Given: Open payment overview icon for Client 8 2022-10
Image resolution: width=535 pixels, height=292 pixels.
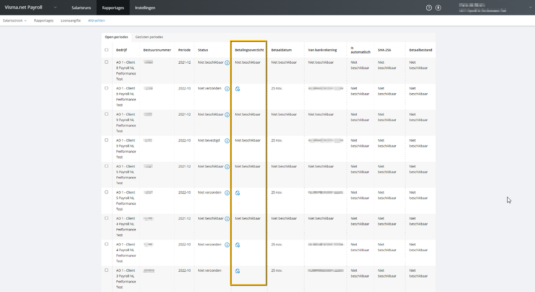Looking at the screenshot, I should tap(238, 89).
